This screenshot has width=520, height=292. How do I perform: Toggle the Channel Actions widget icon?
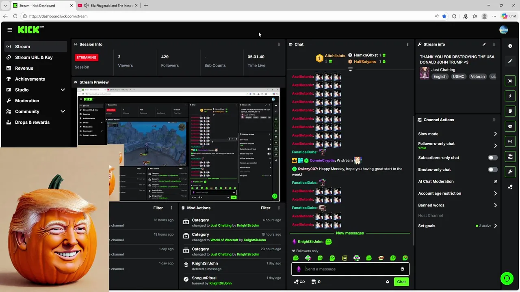[x=510, y=157]
